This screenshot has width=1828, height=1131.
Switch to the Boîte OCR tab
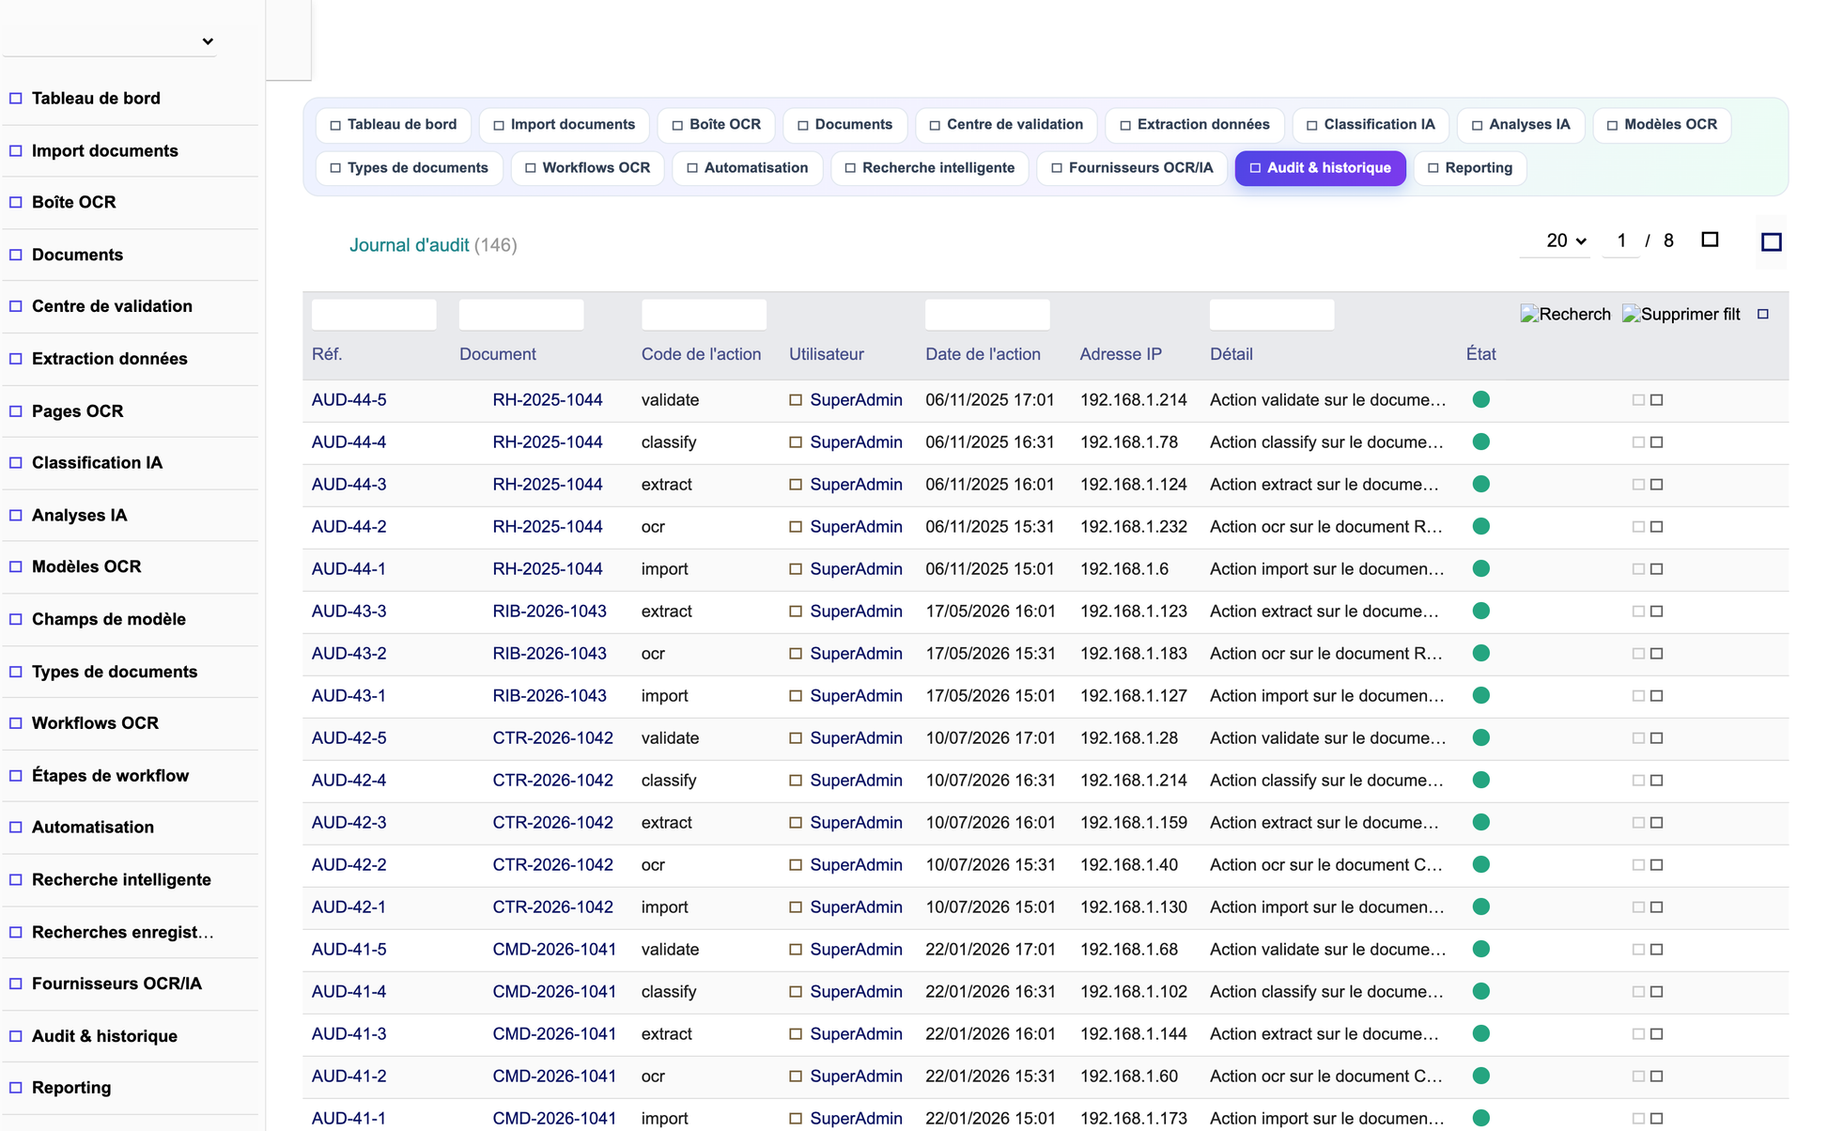tap(716, 125)
